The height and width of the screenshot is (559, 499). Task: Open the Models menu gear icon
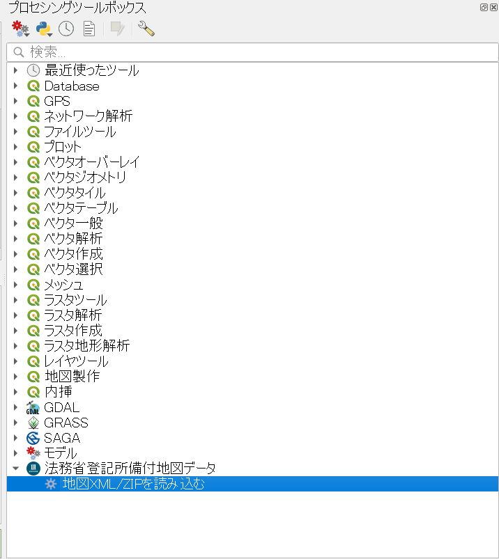point(20,29)
